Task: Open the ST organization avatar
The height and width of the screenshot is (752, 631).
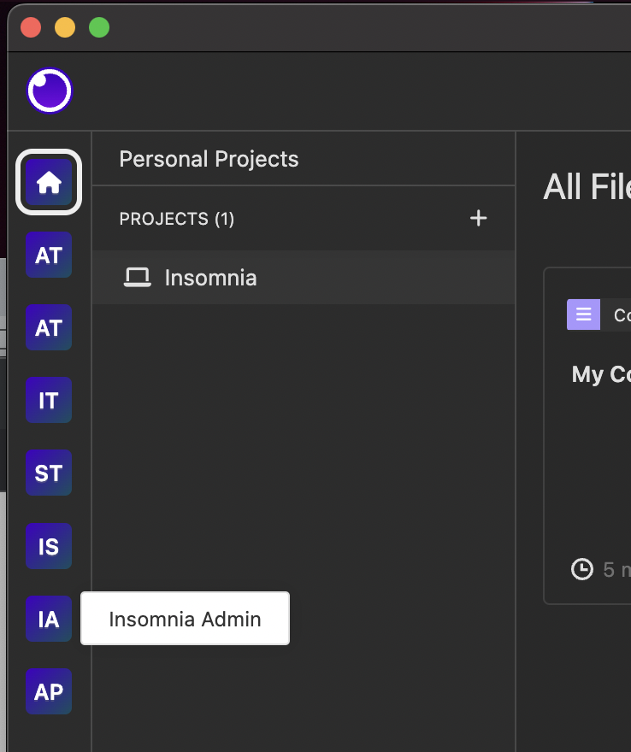Action: pos(49,473)
